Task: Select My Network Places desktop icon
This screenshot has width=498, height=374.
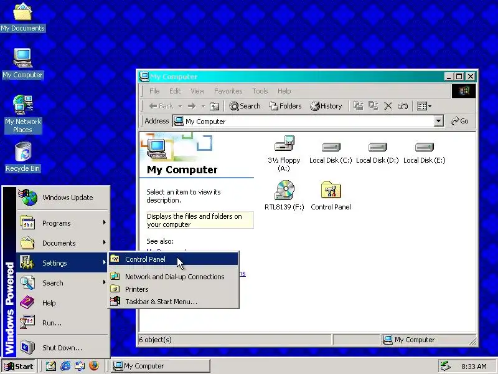Action: tap(22, 114)
